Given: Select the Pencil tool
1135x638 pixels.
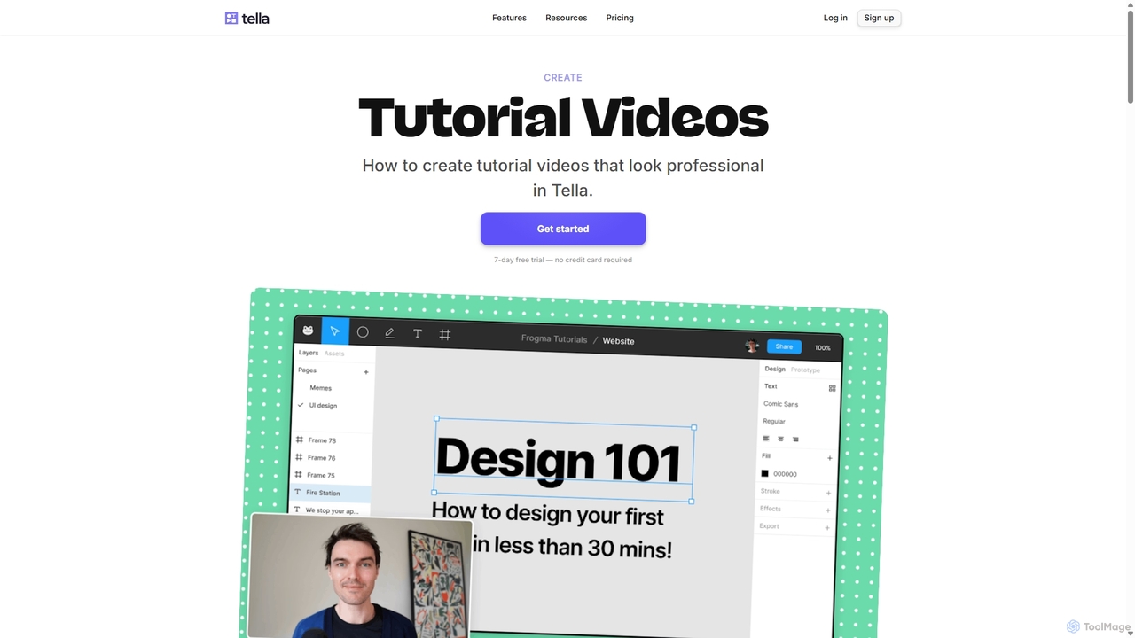Looking at the screenshot, I should pyautogui.click(x=389, y=333).
